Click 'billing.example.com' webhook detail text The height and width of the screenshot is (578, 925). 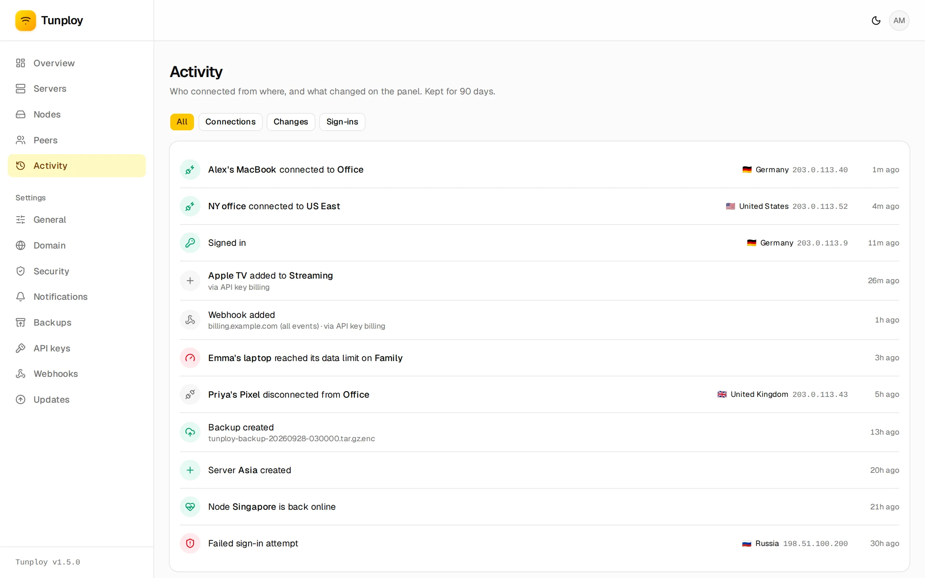[x=243, y=326]
